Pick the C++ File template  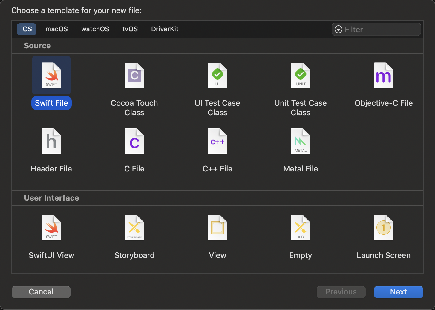pos(217,141)
